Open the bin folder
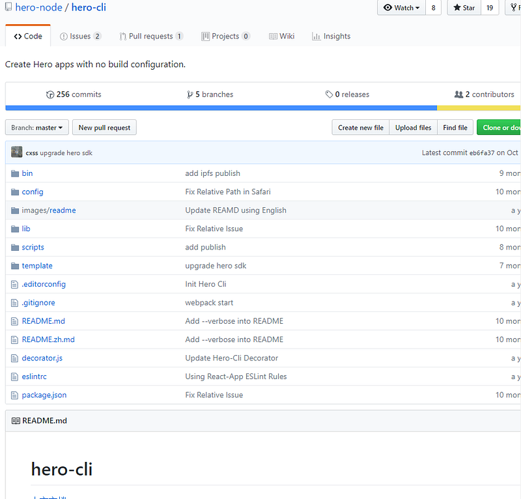The image size is (521, 499). click(x=27, y=173)
